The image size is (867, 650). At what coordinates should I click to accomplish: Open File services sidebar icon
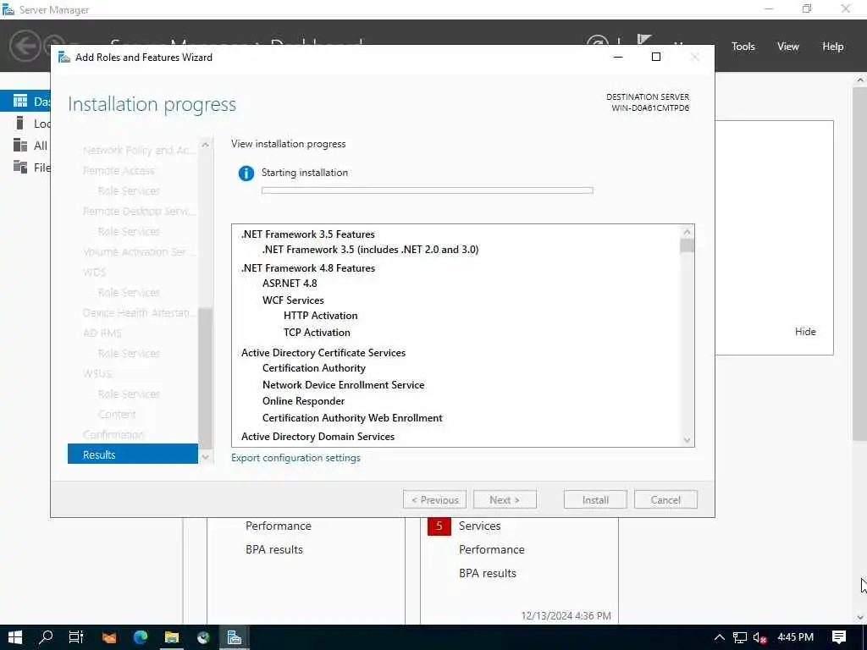coord(20,167)
